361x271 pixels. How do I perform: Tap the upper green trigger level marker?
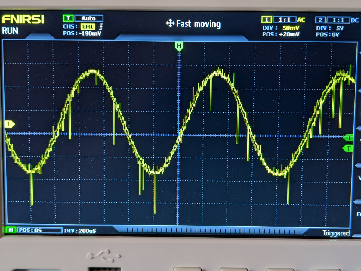(348, 138)
